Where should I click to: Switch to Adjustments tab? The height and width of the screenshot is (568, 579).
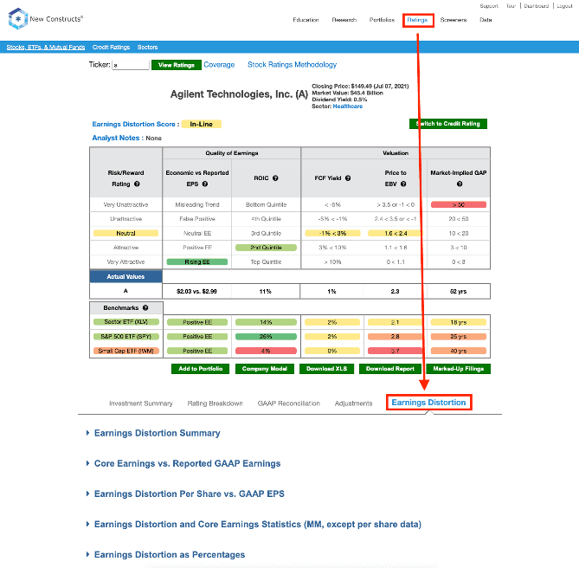pyautogui.click(x=354, y=403)
